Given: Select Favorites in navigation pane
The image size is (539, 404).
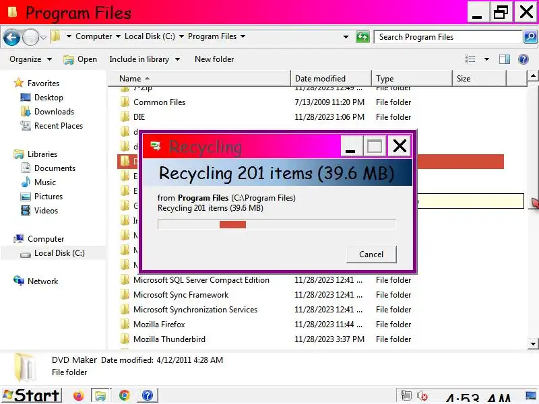Looking at the screenshot, I should tap(43, 83).
